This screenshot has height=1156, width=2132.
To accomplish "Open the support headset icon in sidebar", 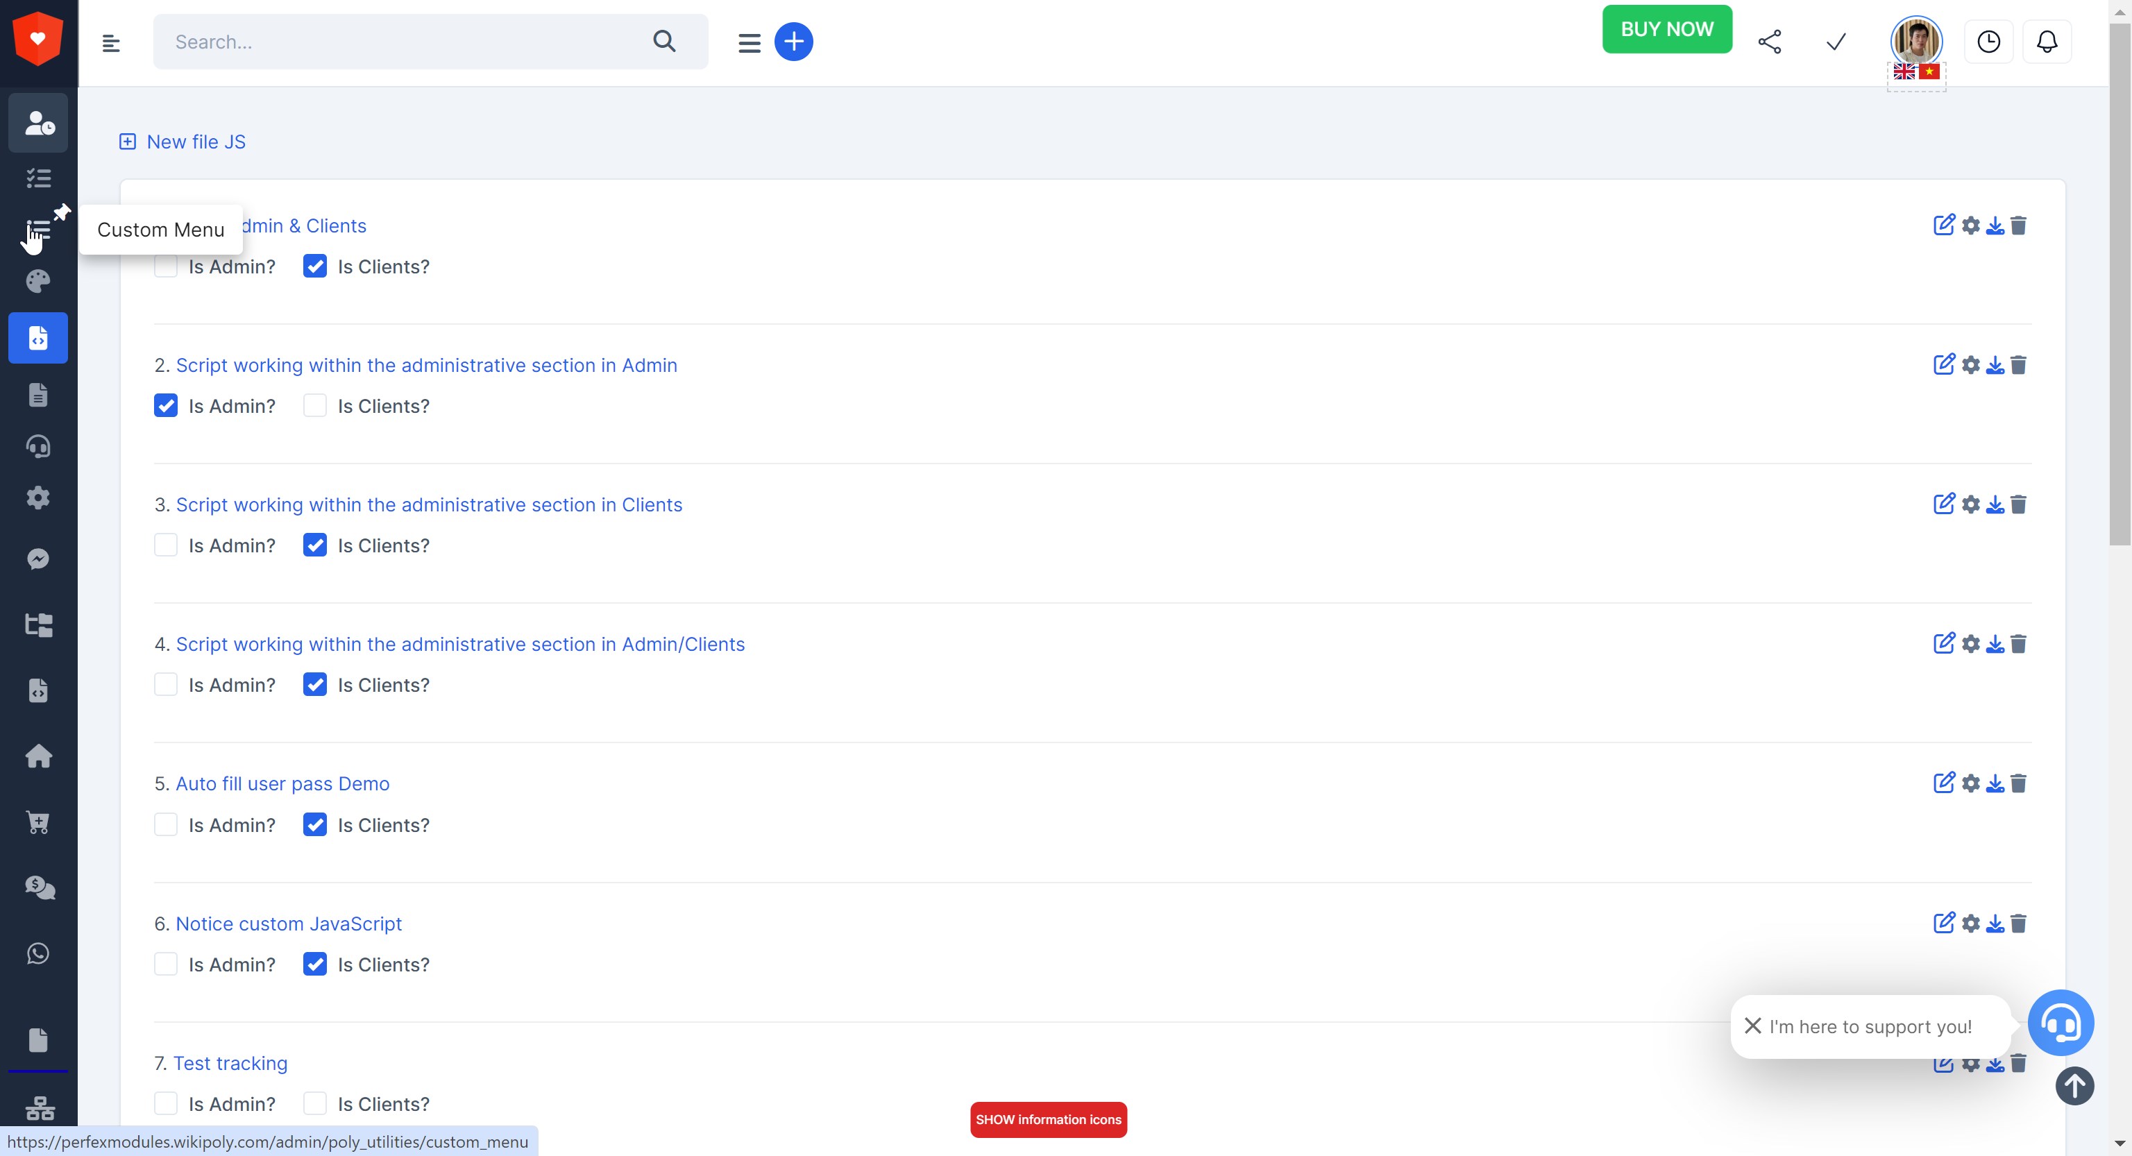I will pyautogui.click(x=38, y=446).
